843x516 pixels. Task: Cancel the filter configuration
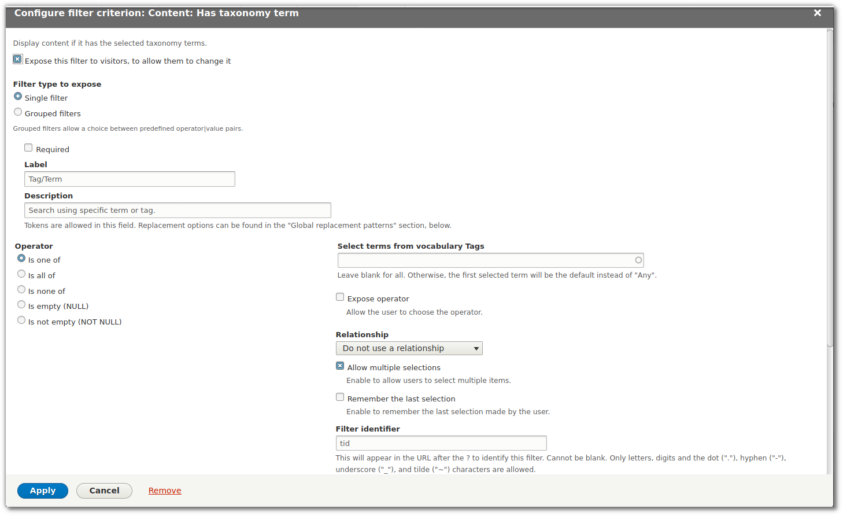[104, 490]
